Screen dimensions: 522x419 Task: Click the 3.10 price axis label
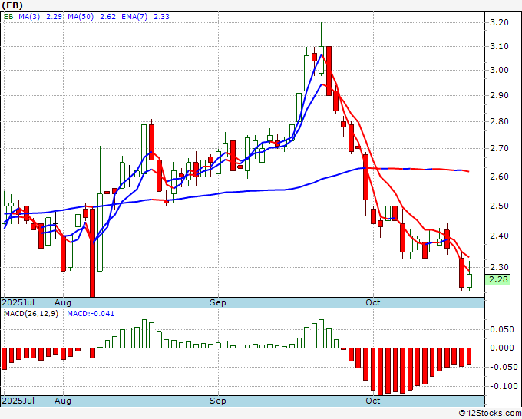499,46
